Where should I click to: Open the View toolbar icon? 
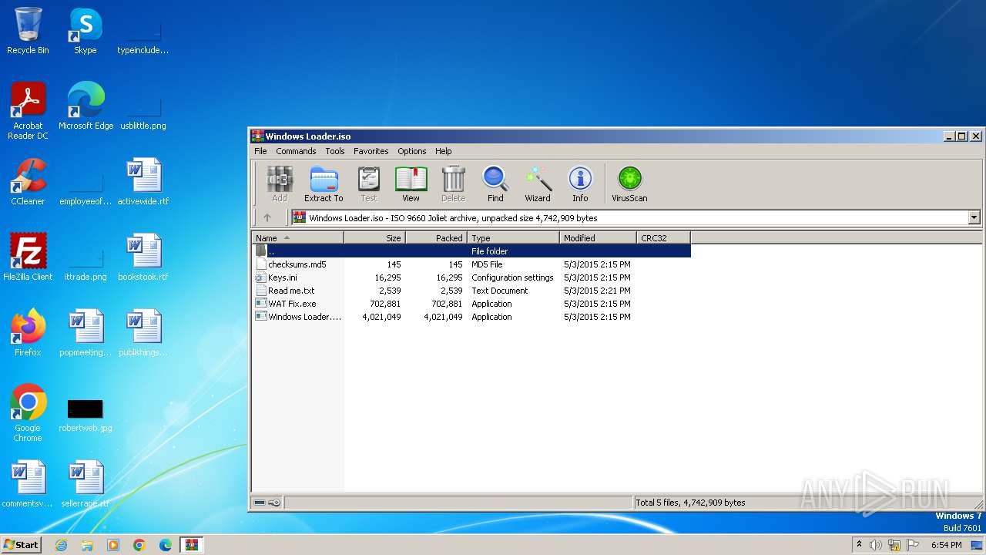coord(411,184)
